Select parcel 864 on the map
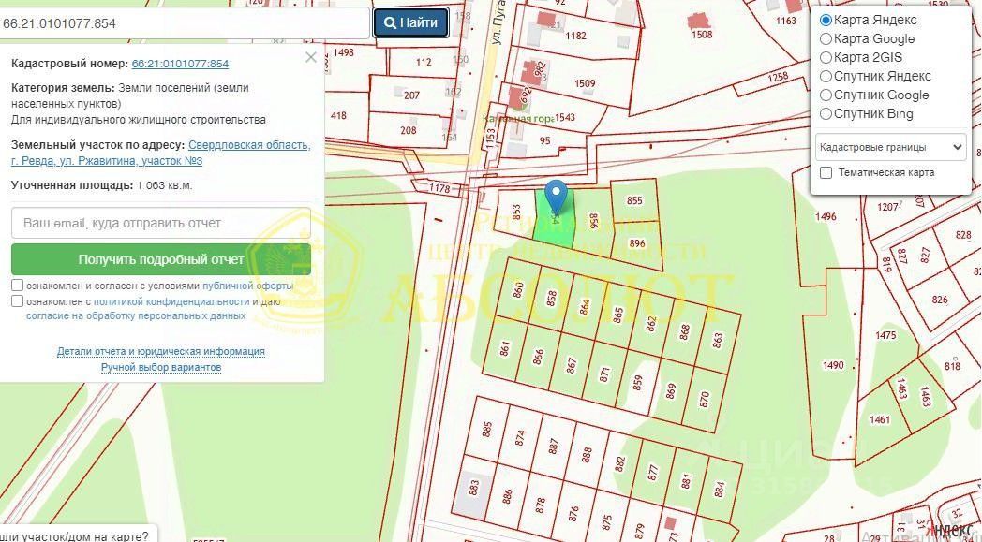This screenshot has height=542, width=982. click(585, 307)
